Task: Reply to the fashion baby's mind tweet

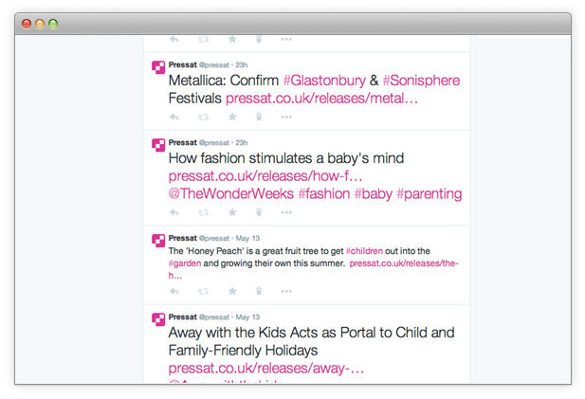Action: coord(174,212)
